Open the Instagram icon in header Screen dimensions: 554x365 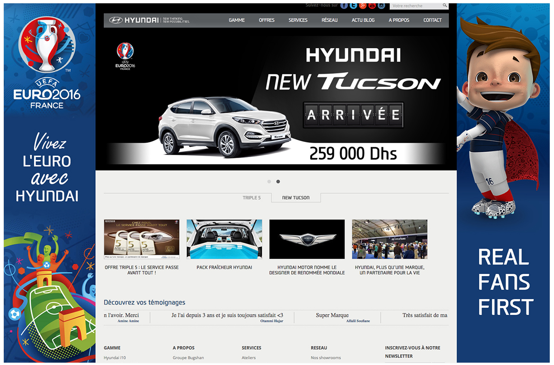point(381,6)
